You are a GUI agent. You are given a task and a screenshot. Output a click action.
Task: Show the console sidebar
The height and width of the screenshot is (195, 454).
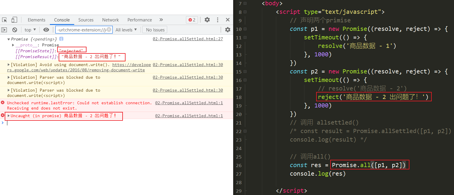pos(4,30)
